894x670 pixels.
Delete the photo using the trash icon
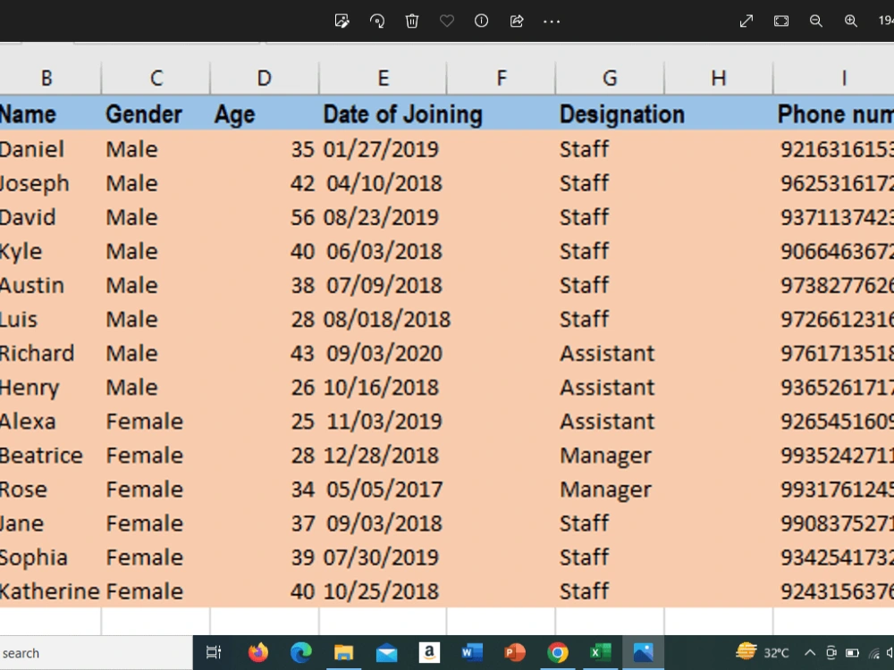[x=411, y=21]
